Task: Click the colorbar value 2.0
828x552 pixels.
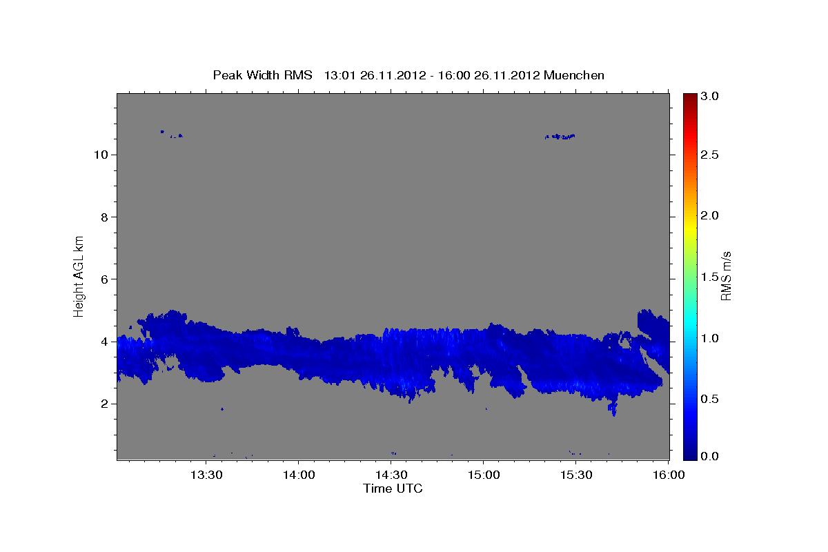Action: [709, 215]
